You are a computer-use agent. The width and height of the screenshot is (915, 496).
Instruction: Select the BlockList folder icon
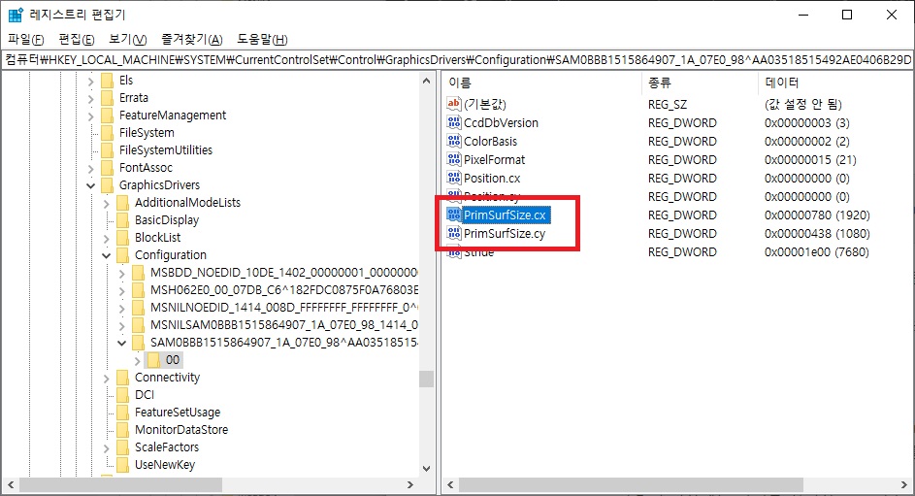[x=122, y=238]
